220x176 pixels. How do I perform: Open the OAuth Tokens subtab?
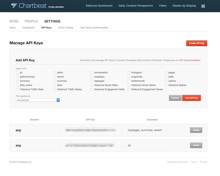pyautogui.click(x=66, y=28)
